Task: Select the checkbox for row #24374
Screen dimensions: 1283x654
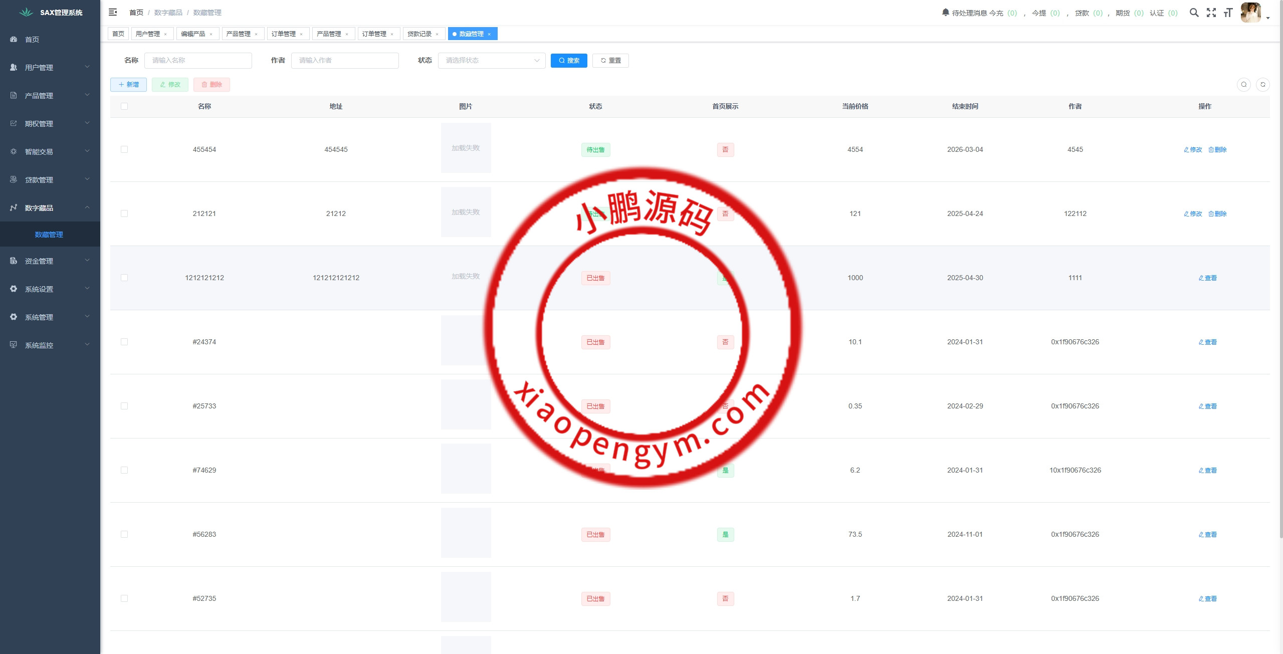Action: point(124,342)
